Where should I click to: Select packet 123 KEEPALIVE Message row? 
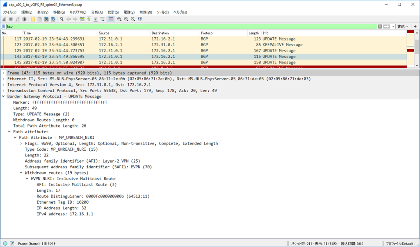coord(203,45)
